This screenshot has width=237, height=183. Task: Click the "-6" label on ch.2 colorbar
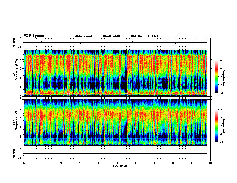coord(221,110)
